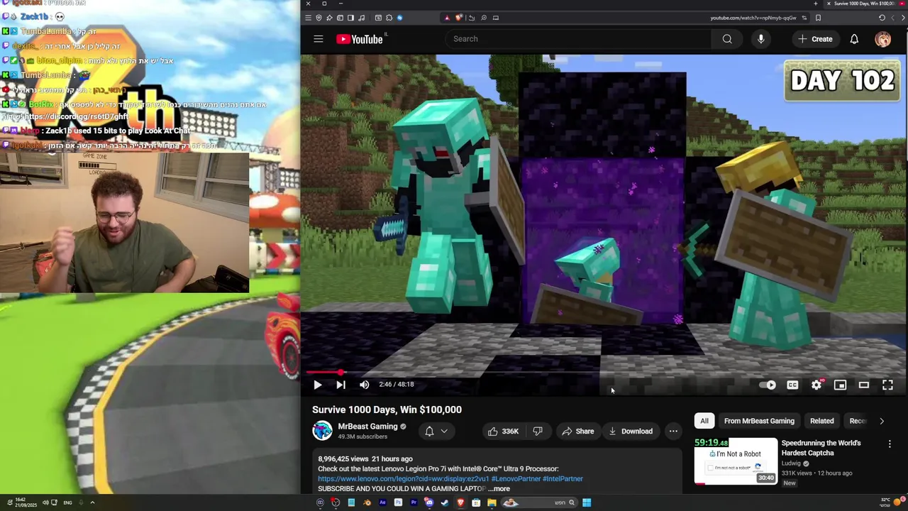Viewport: 908px width, 511px height.
Task: Open options for the Ludwig video
Action: [890, 444]
